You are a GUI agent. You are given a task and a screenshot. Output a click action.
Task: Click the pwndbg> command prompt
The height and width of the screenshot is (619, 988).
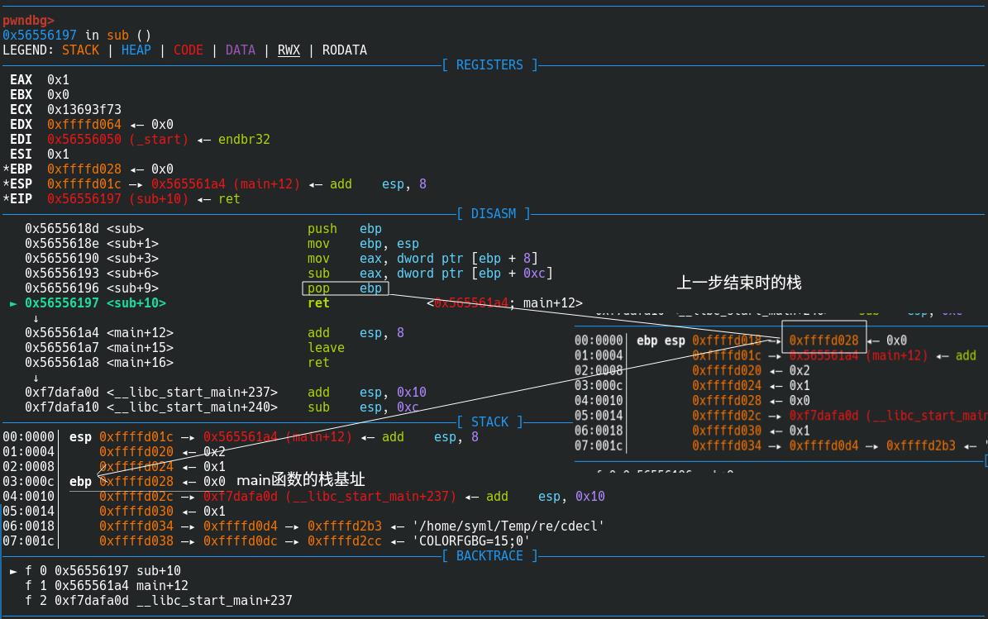click(x=28, y=20)
